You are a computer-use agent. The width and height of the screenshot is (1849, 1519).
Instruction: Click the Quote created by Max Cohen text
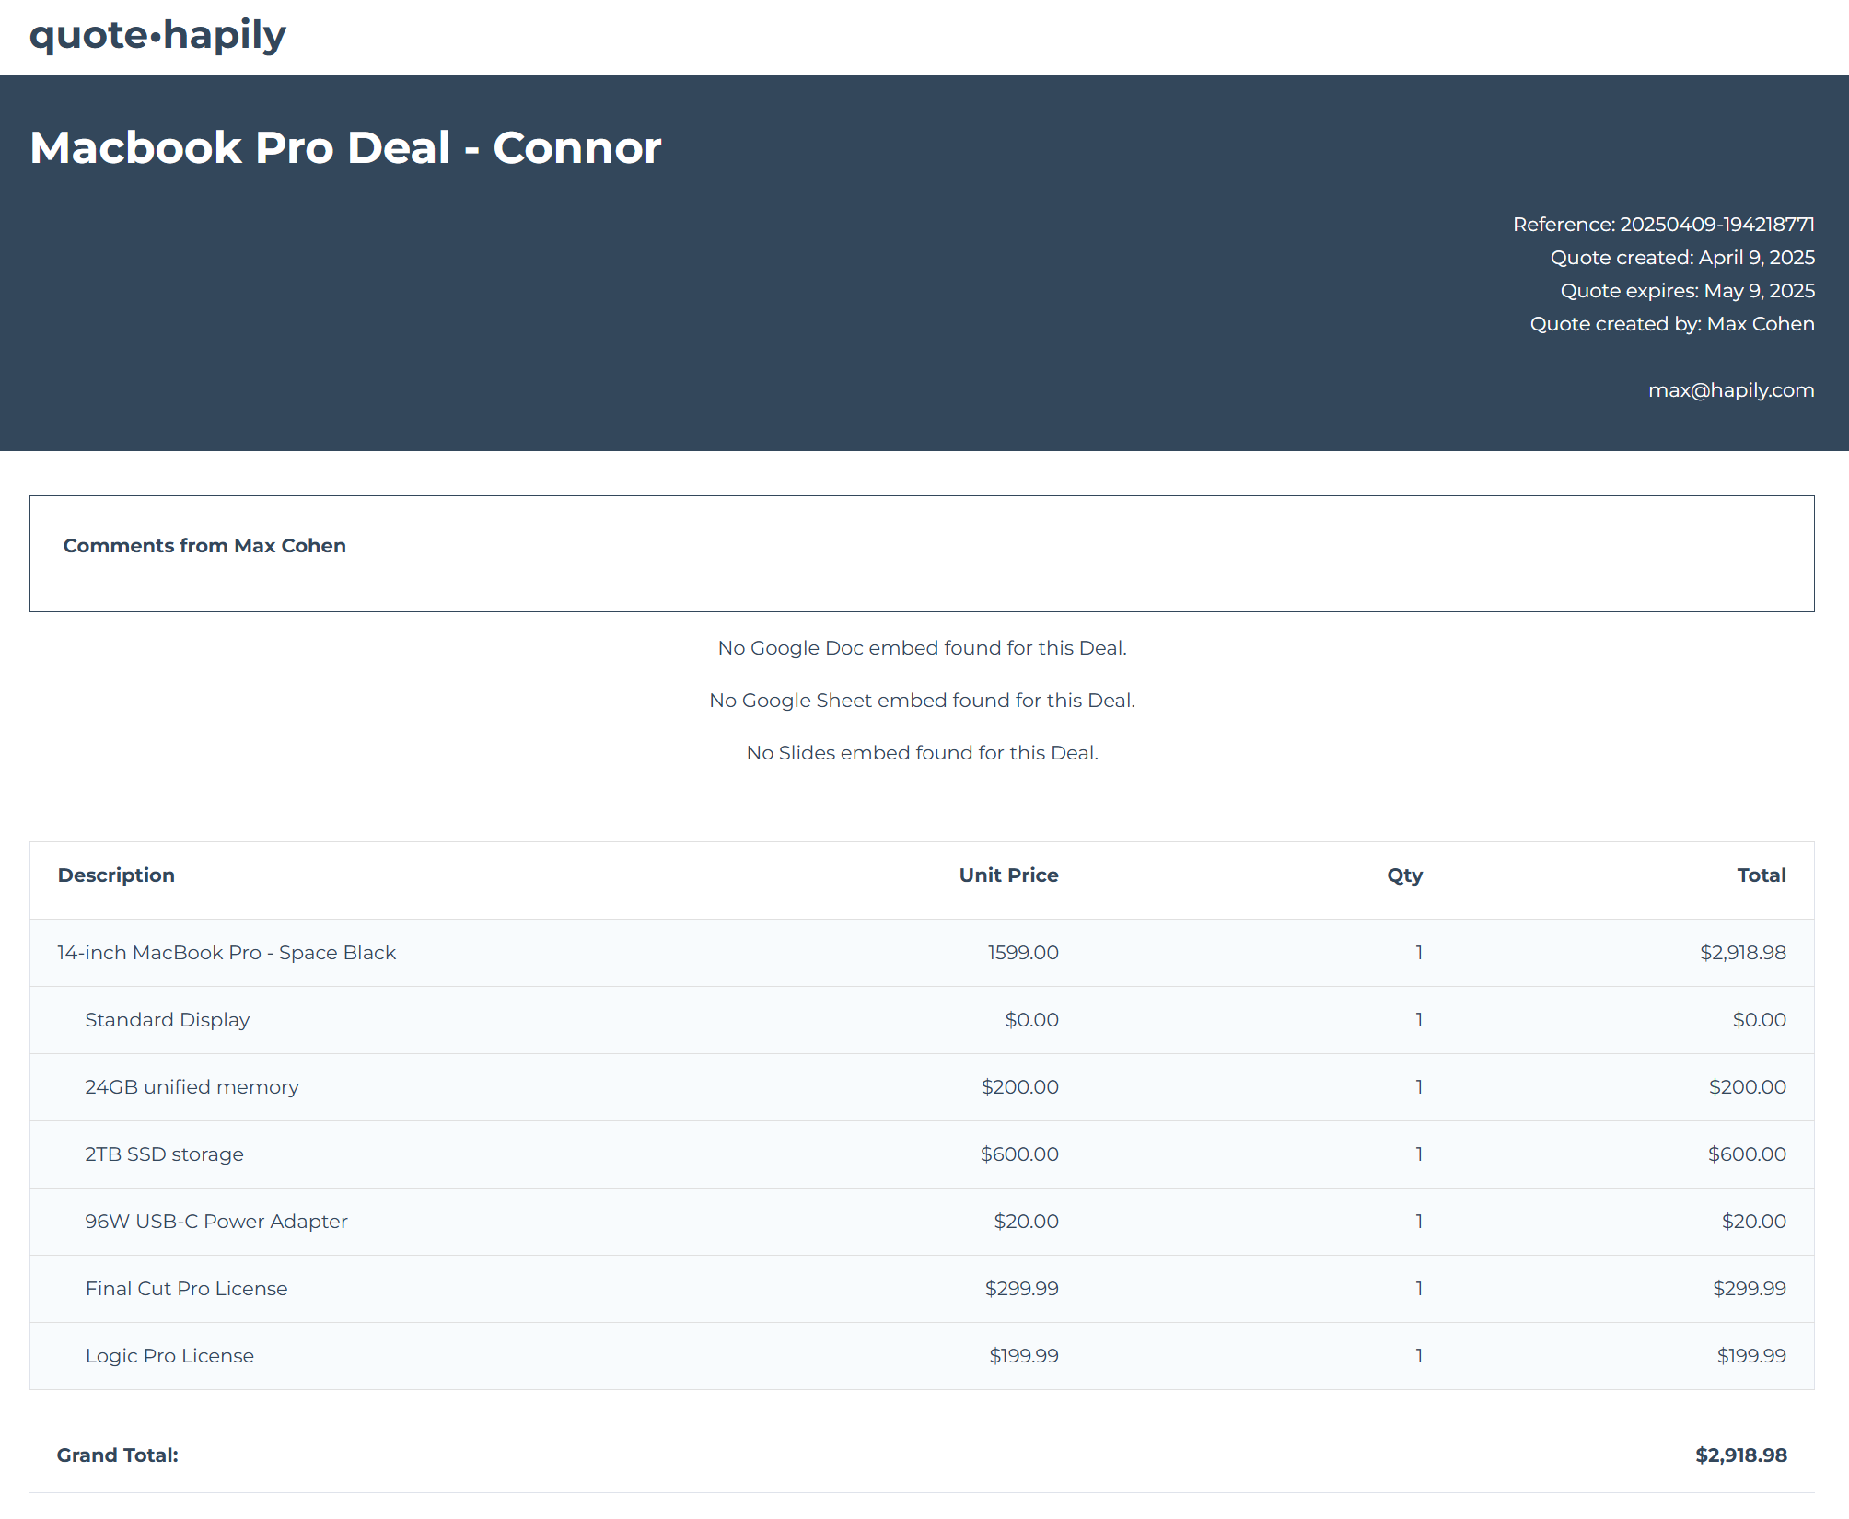(1671, 323)
